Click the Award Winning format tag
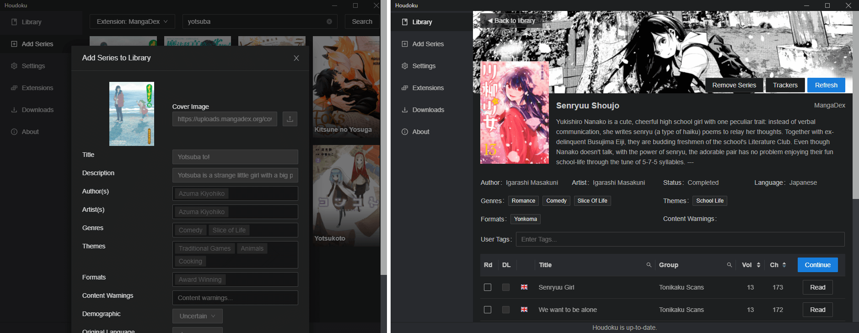The width and height of the screenshot is (859, 333). [200, 279]
